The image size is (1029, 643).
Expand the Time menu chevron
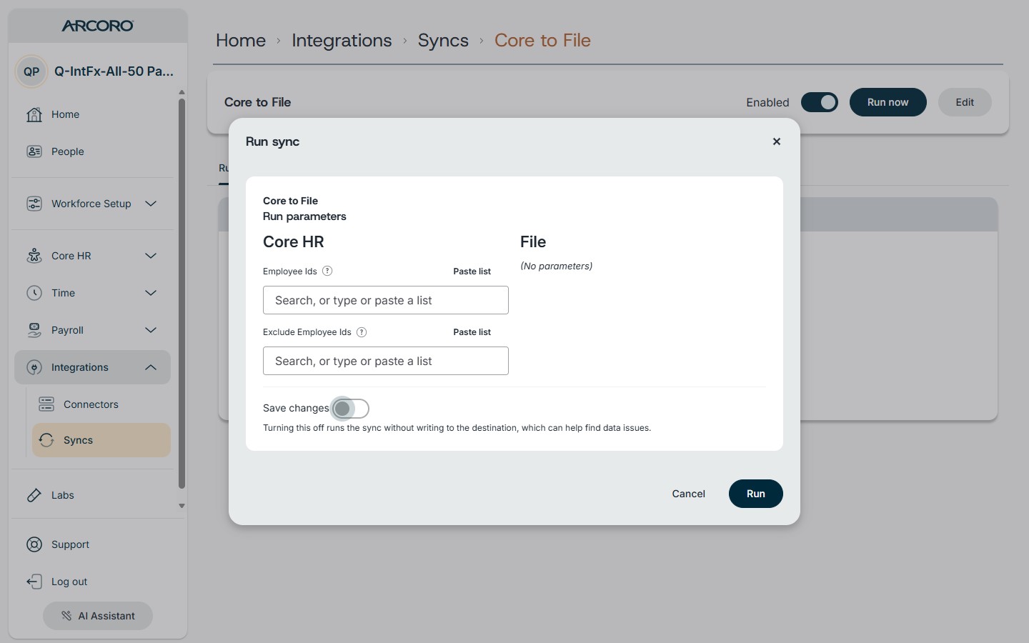pyautogui.click(x=151, y=293)
